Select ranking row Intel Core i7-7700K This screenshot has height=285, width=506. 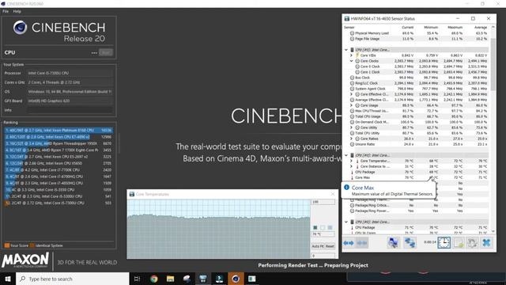coord(59,170)
